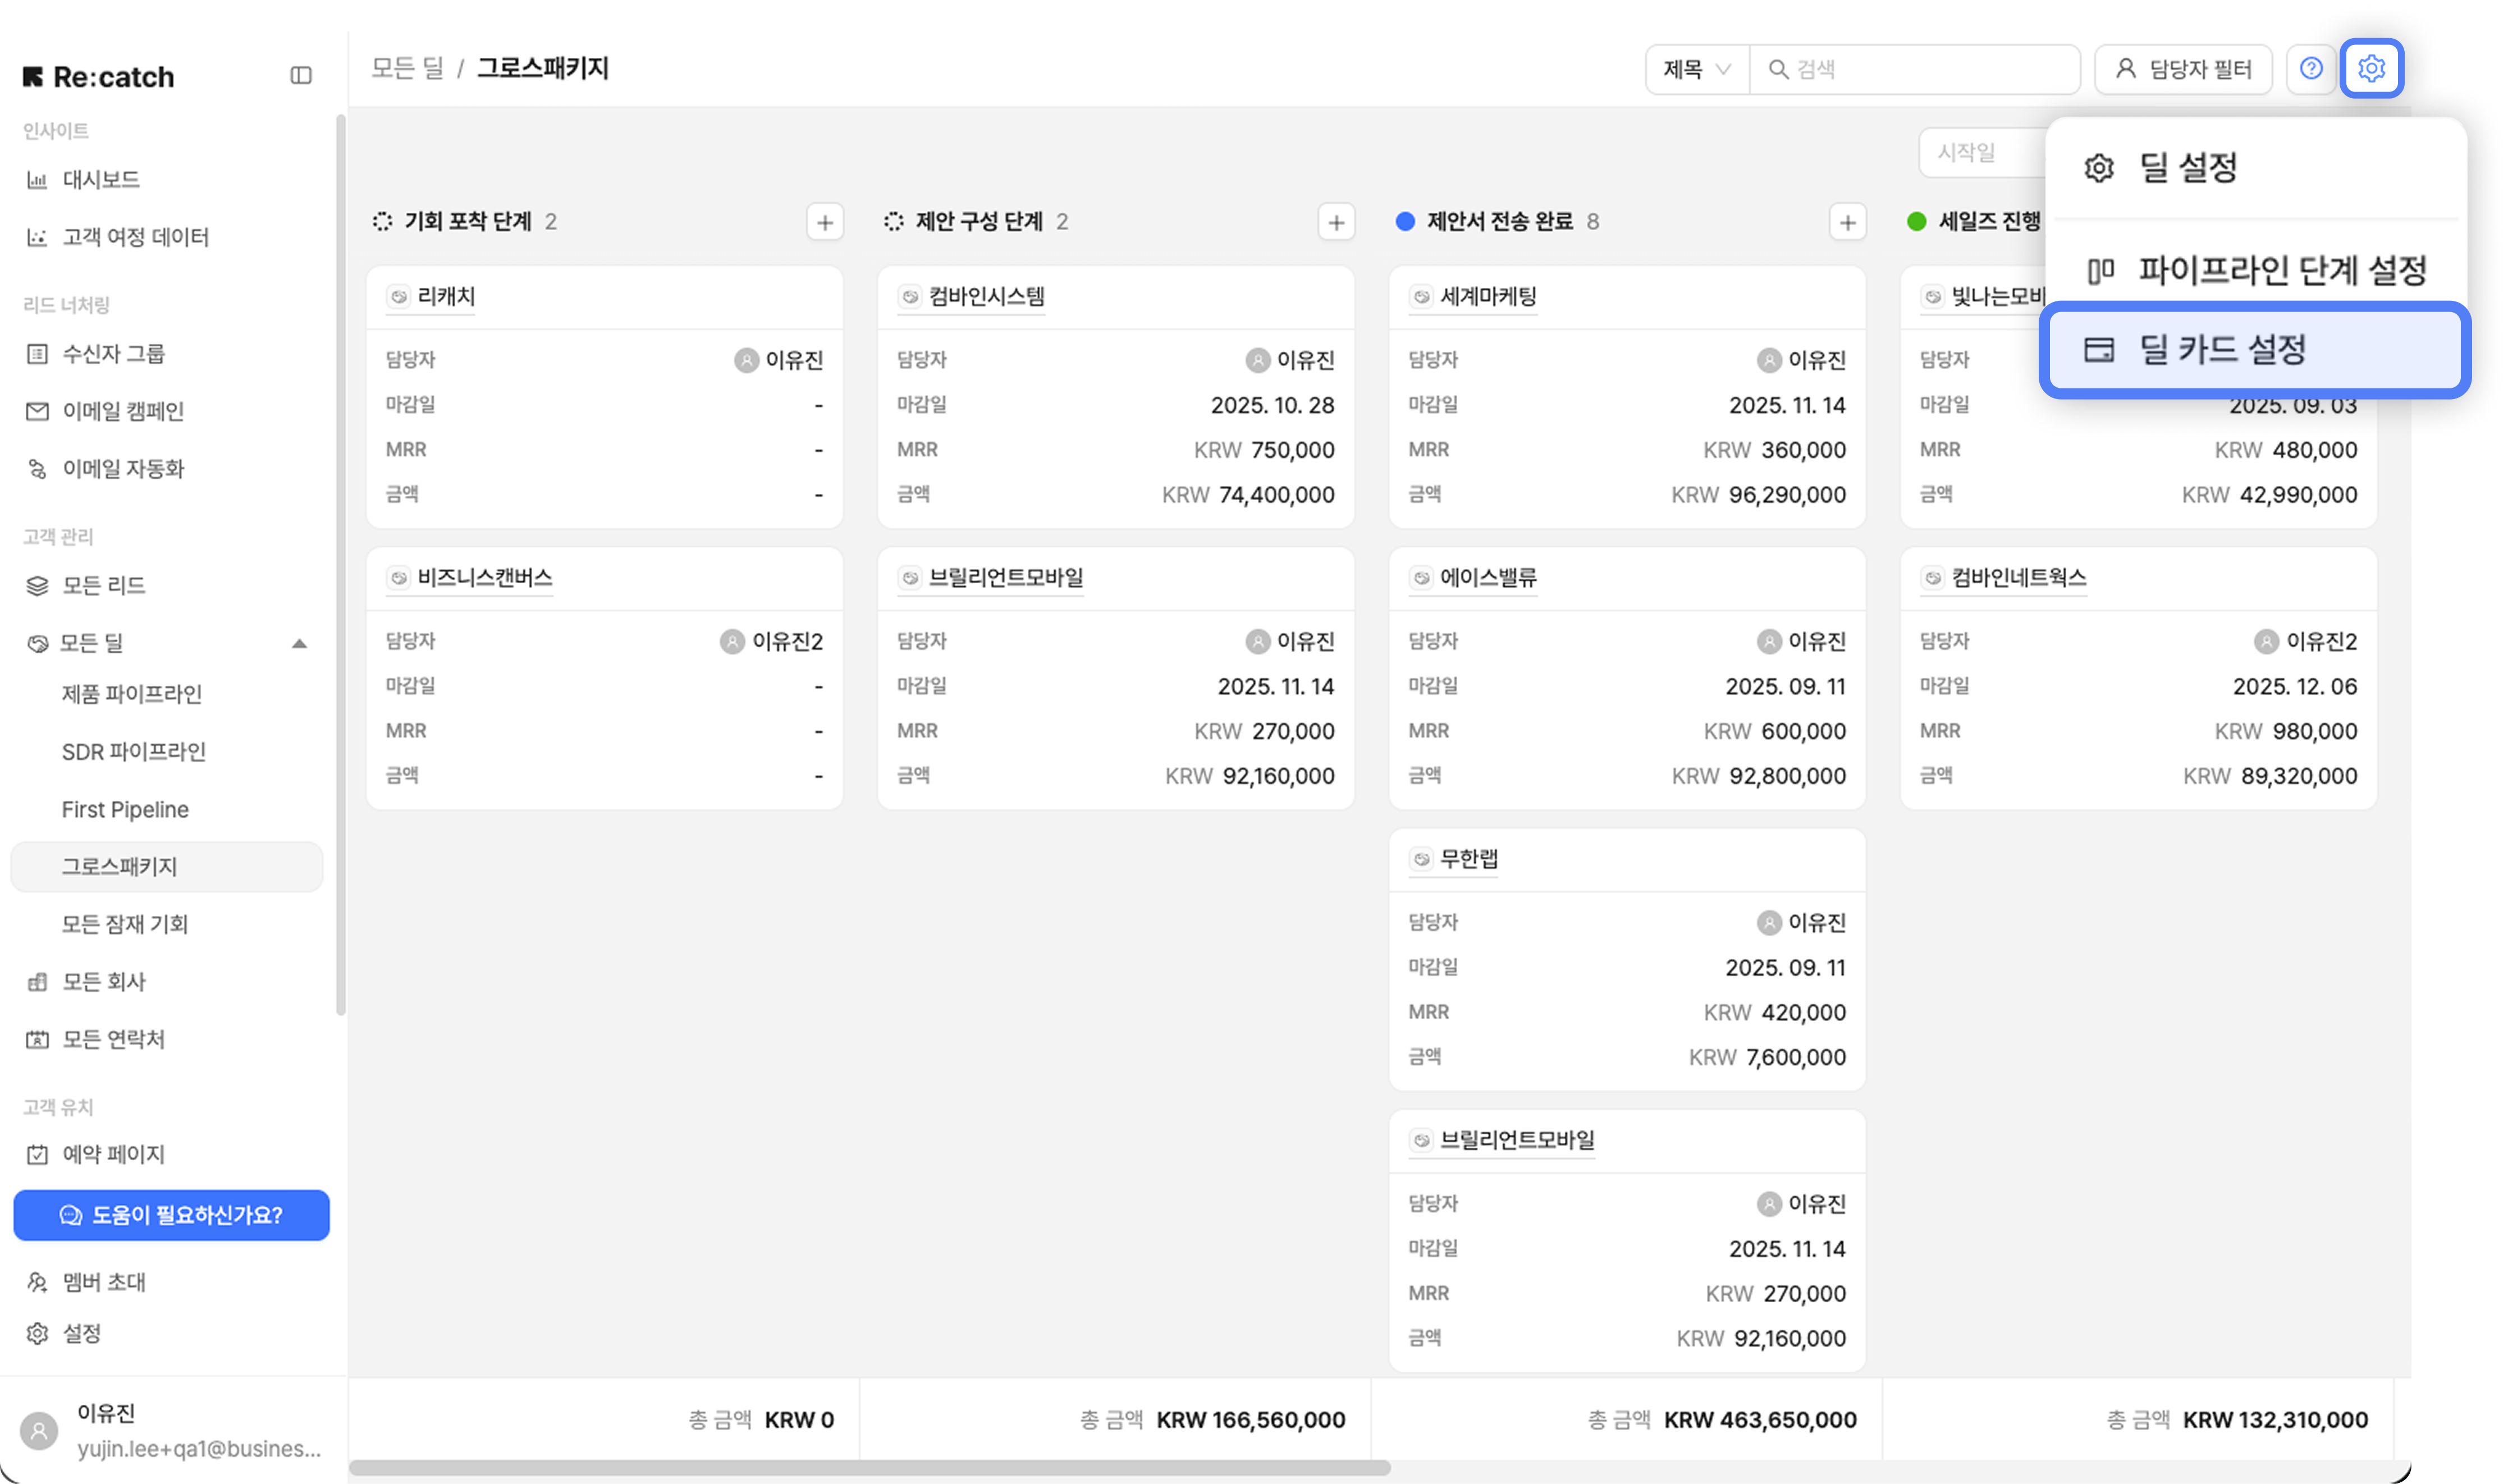Click the 도움이 필요하신가요? button
This screenshot has width=2508, height=1484.
[171, 1215]
